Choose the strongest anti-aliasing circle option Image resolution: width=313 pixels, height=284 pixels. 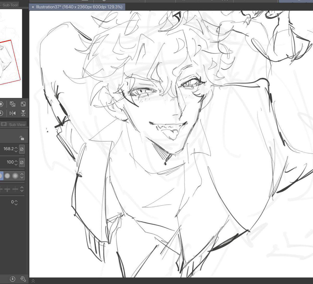(15, 176)
